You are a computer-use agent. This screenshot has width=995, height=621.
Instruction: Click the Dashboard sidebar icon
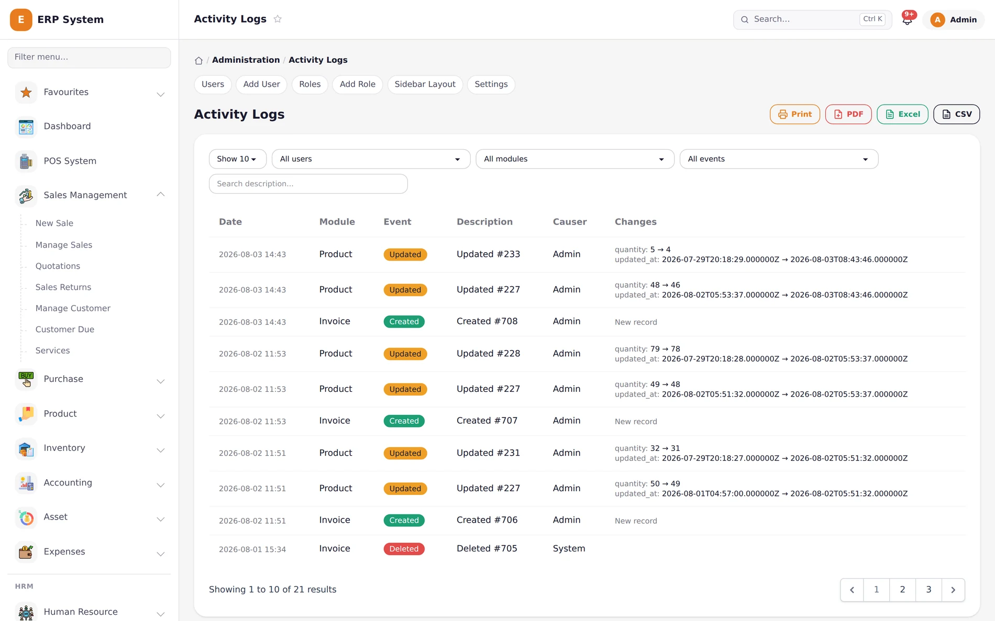click(26, 127)
